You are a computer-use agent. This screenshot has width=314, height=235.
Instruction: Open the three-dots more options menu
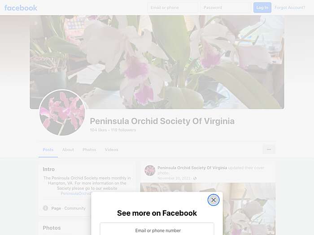[x=269, y=149]
